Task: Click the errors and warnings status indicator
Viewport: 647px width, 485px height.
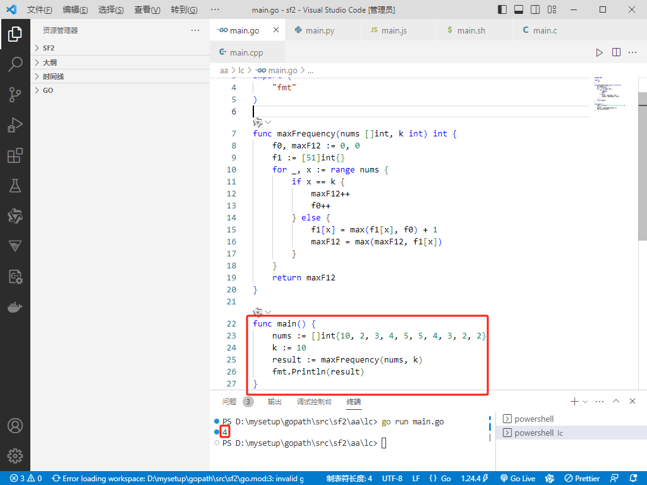Action: [x=26, y=479]
